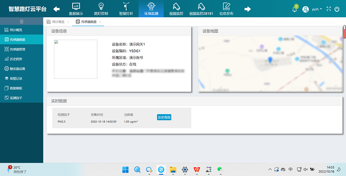Open the 路灯控制 streetlight control module
Viewport: 346px width, 176px height.
[x=101, y=9]
